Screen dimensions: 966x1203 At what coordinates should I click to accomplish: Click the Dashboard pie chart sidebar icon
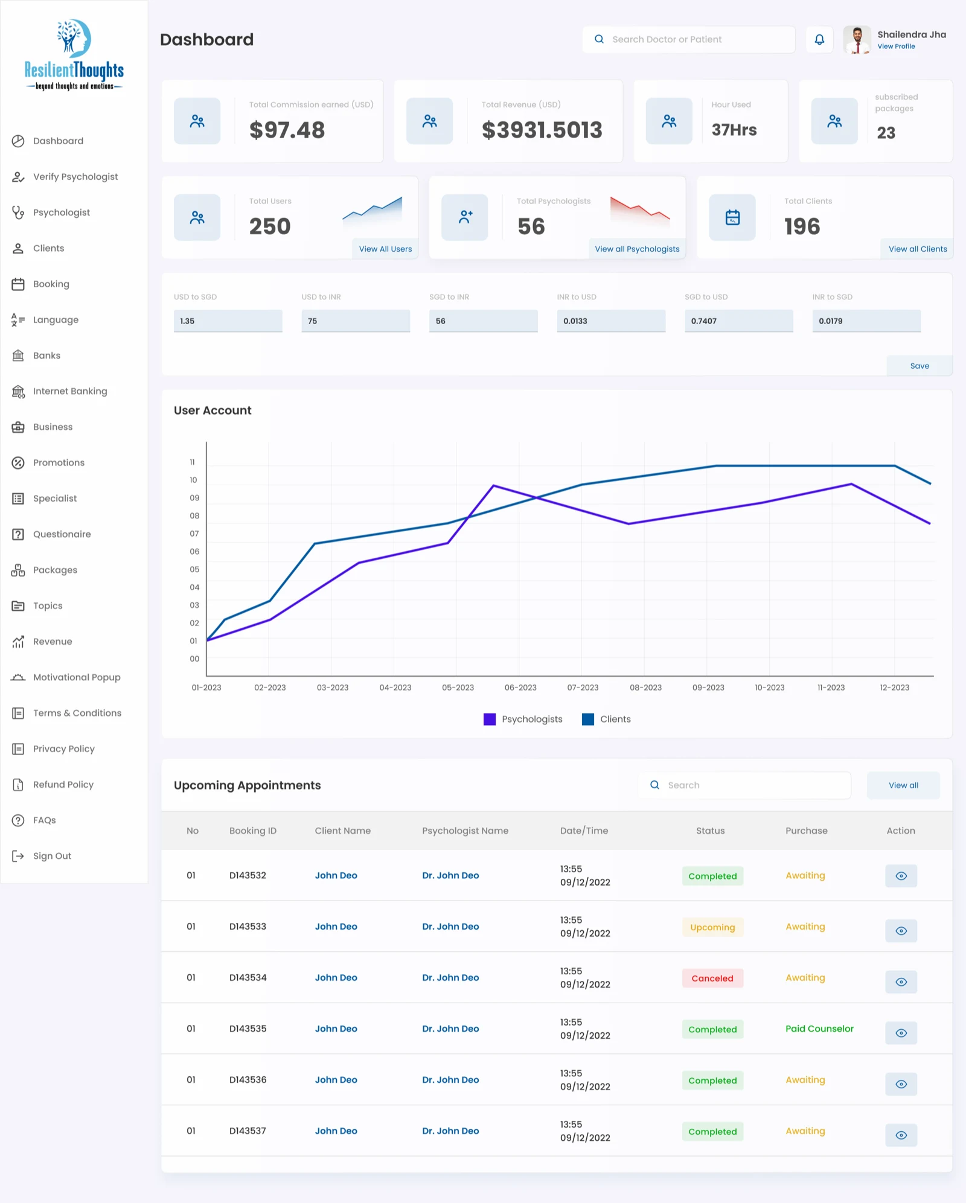point(18,141)
